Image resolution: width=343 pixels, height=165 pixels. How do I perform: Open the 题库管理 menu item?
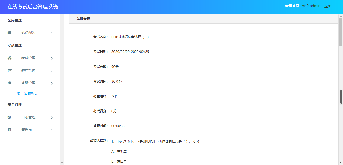point(28,70)
